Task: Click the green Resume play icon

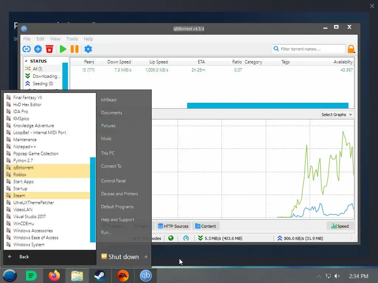Action: pos(63,49)
